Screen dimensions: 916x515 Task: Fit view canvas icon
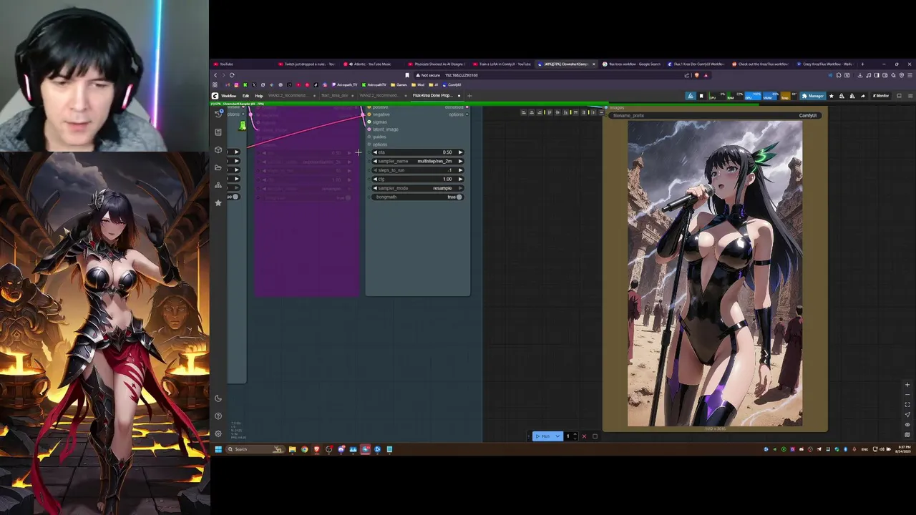[907, 404]
